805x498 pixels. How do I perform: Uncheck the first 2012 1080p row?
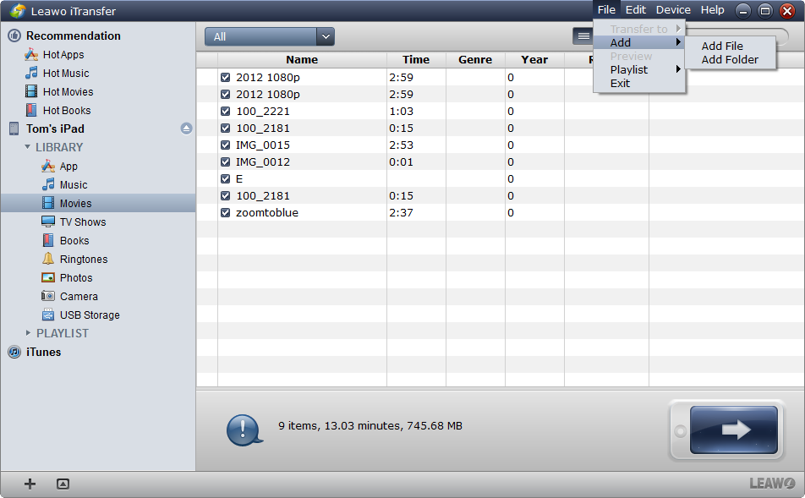(x=225, y=78)
